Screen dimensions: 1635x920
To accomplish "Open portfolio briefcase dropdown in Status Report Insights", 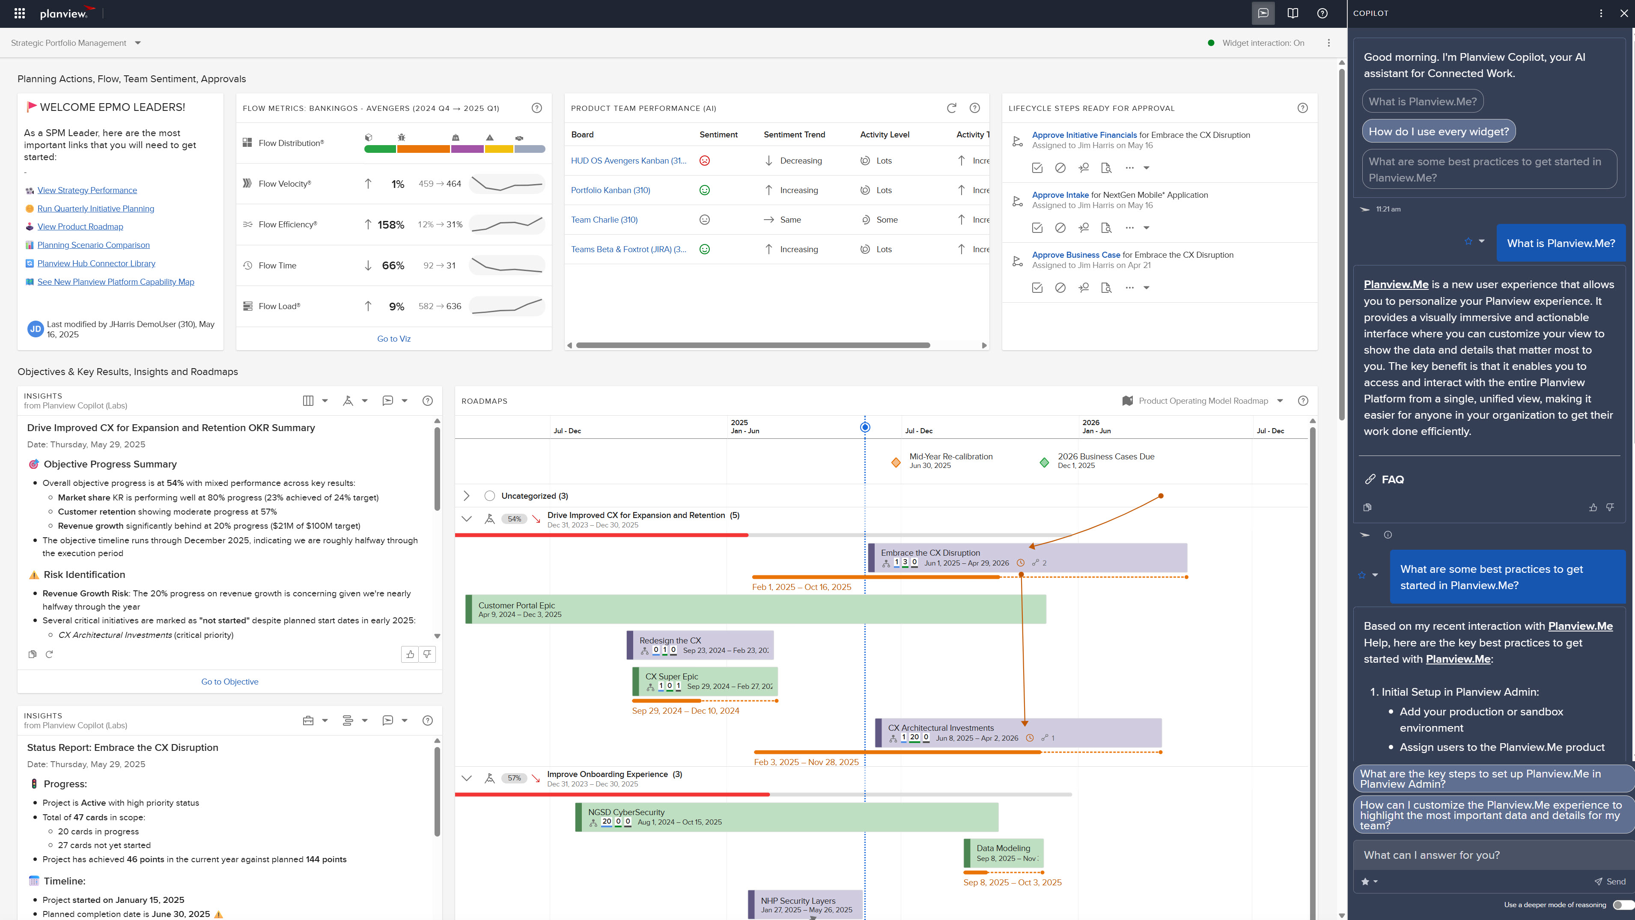I will tap(316, 720).
